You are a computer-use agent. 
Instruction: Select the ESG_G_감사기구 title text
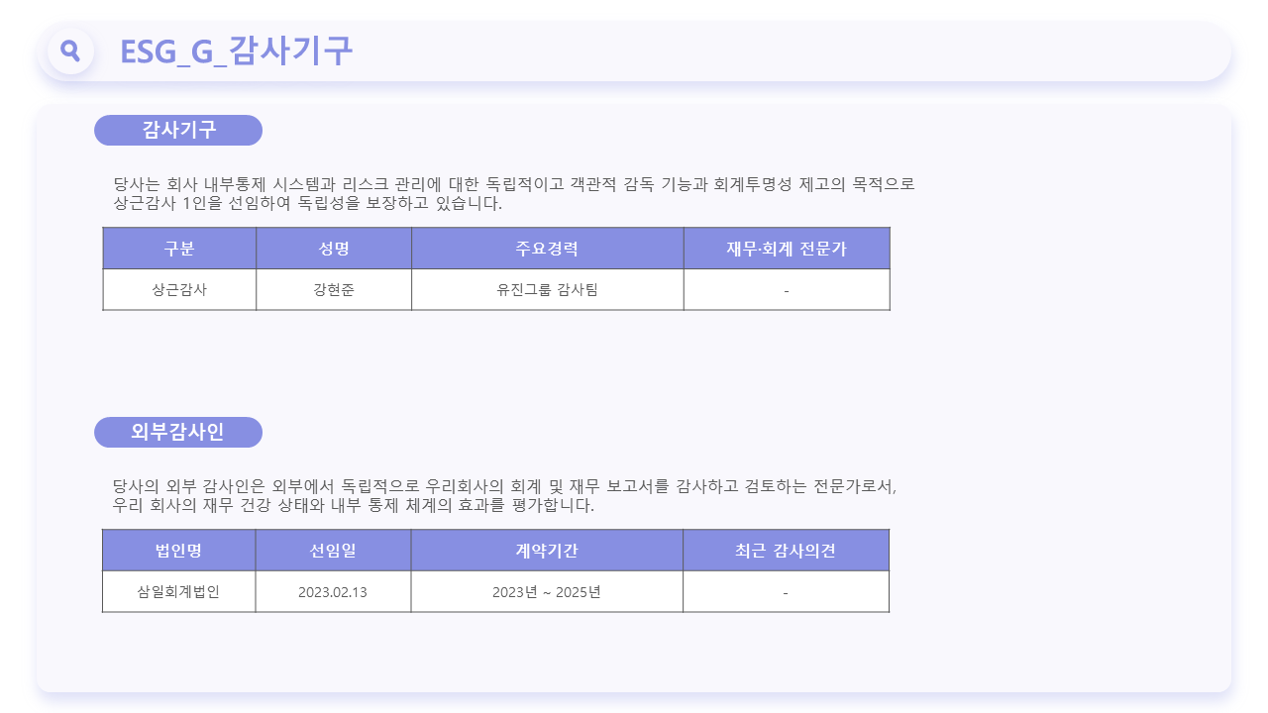[236, 51]
